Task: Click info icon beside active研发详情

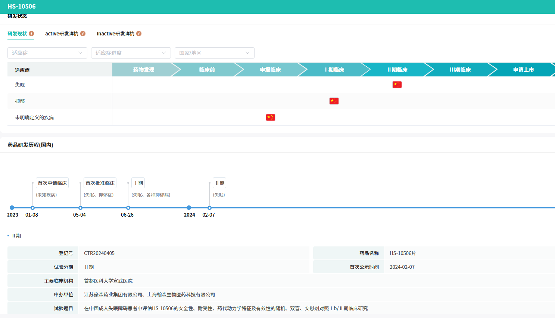Action: [83, 34]
